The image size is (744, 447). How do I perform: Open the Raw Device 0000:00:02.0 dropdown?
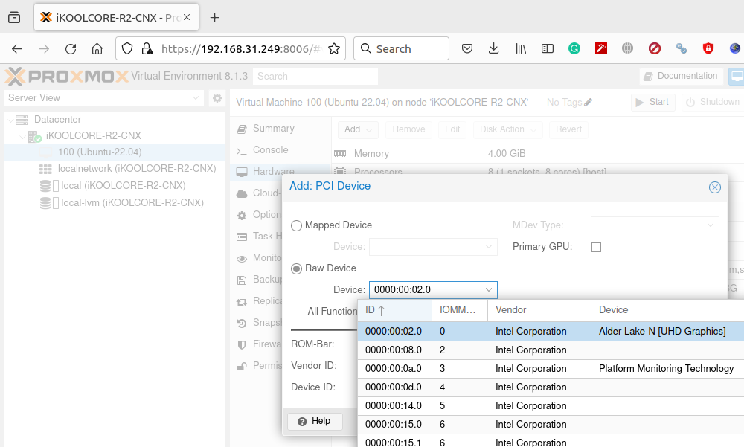(x=488, y=289)
